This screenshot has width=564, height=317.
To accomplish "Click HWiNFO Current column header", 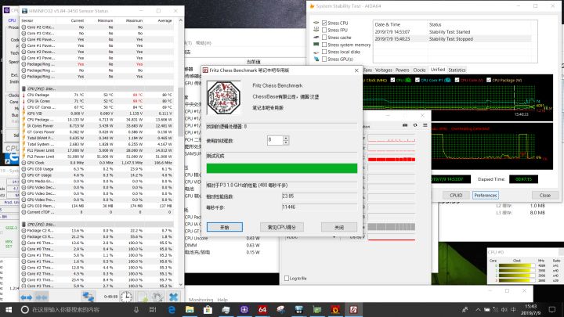I will click(77, 20).
